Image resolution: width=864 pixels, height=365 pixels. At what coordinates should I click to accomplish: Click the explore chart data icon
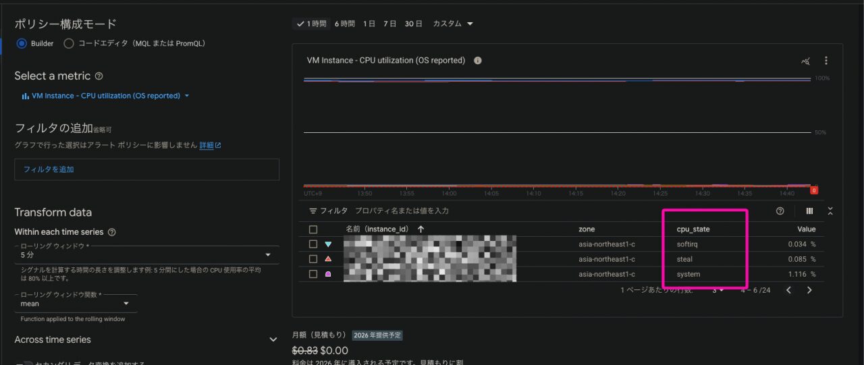click(805, 61)
